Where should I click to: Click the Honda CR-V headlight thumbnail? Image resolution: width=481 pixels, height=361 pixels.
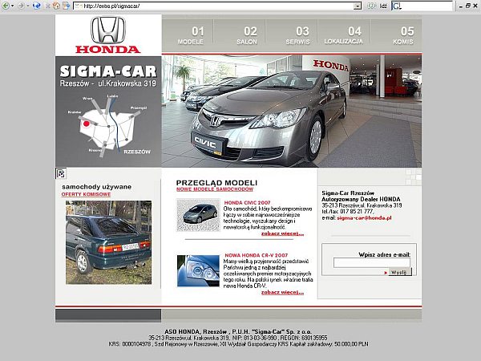click(198, 271)
